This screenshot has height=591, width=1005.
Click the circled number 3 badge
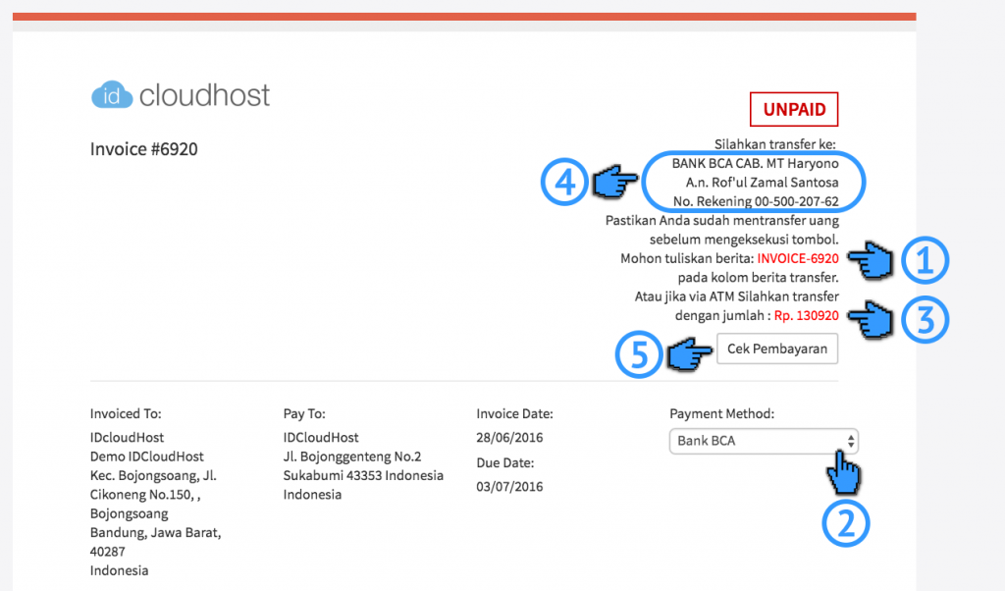coord(925,319)
